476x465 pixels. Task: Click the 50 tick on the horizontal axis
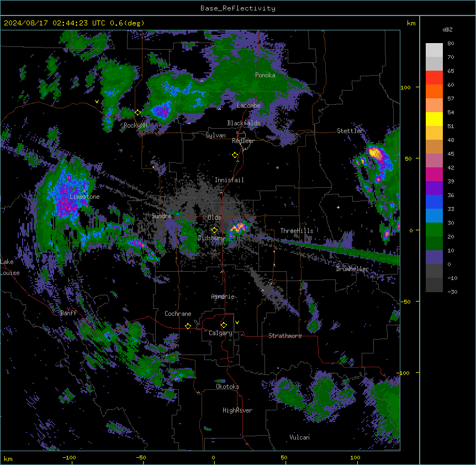tap(284, 457)
